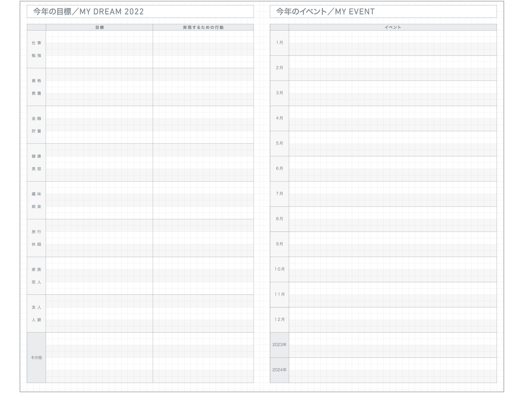Pick the 8月 month label

point(280,219)
